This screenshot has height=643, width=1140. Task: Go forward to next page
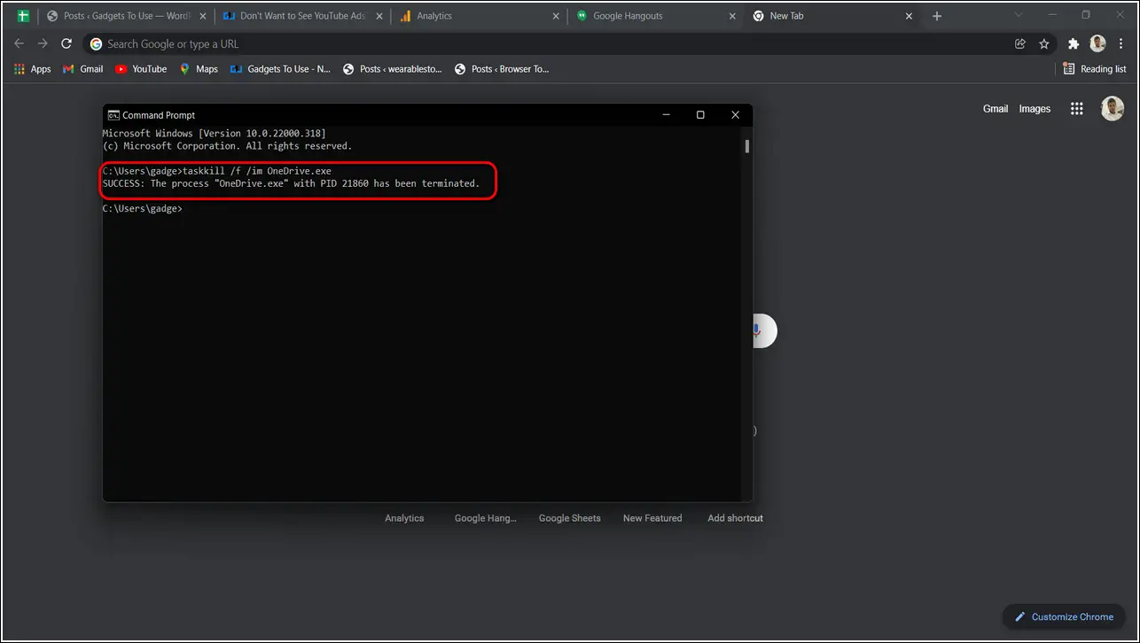(43, 43)
